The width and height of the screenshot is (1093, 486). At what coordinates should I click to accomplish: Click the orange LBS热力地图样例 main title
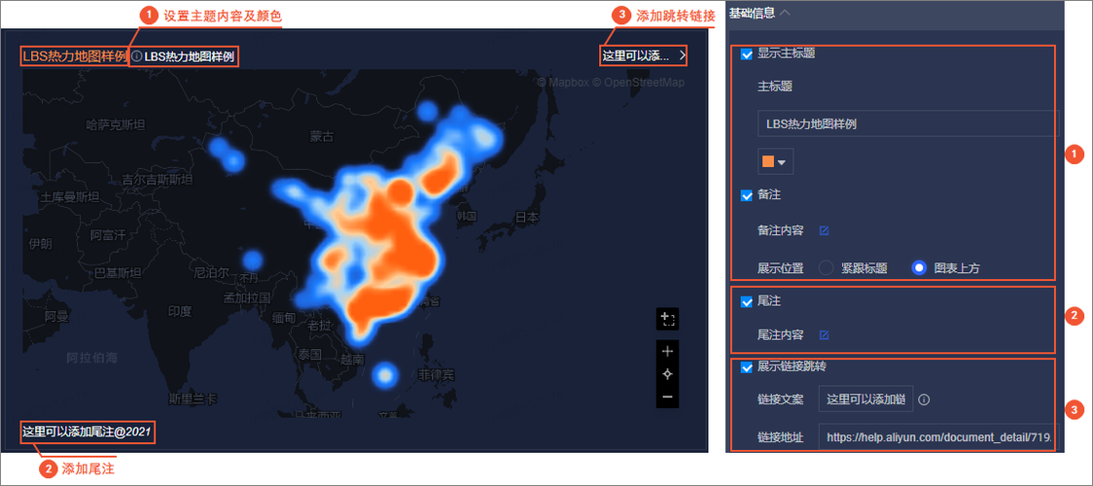point(74,56)
